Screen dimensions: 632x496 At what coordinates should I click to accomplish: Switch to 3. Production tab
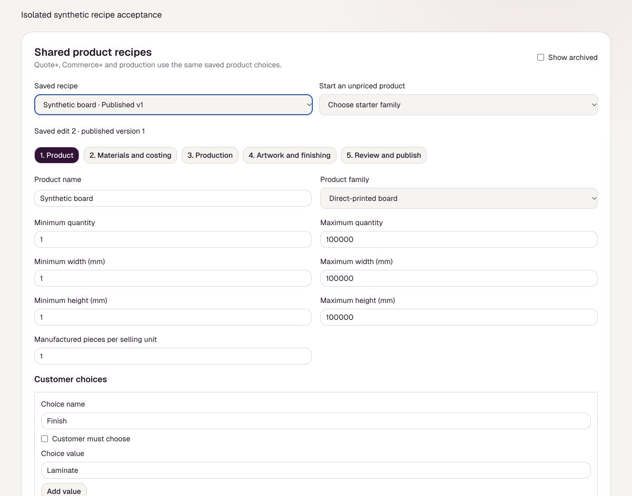pyautogui.click(x=210, y=155)
